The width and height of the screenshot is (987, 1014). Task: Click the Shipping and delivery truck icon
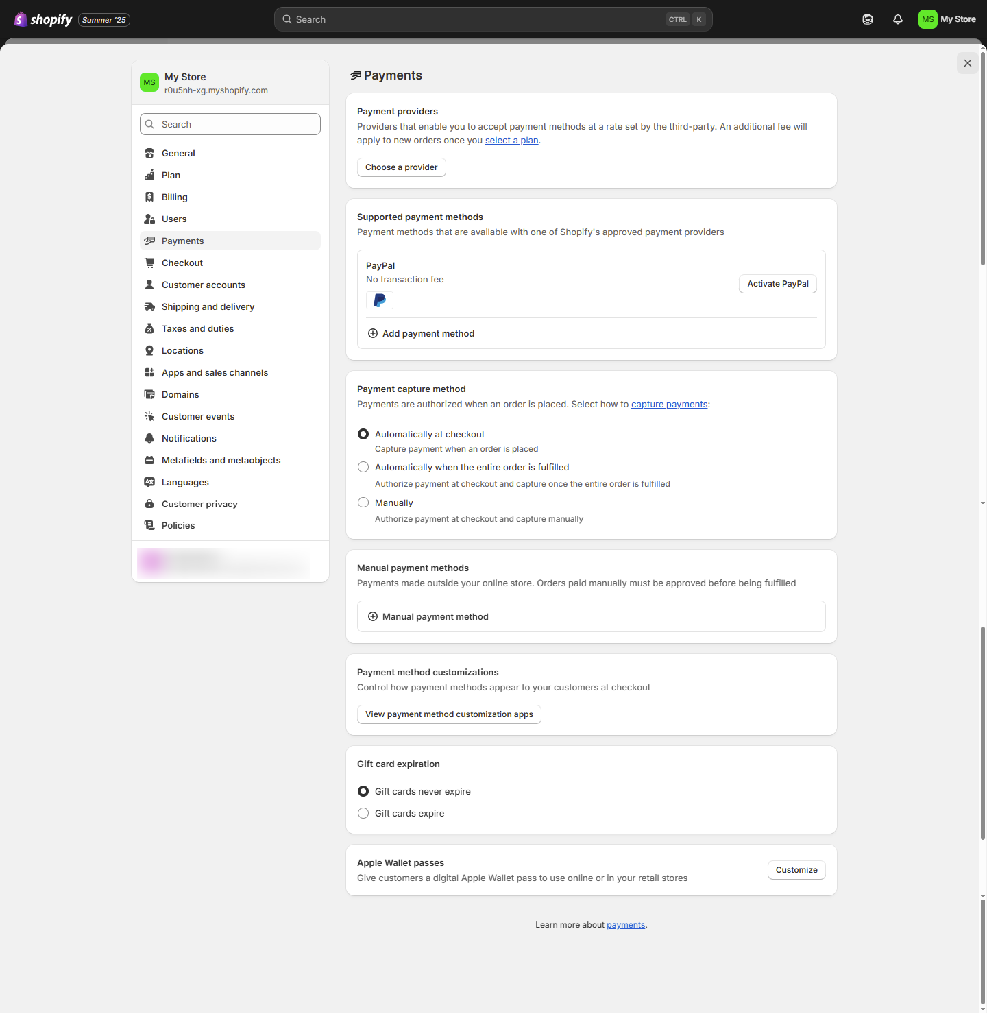[149, 306]
